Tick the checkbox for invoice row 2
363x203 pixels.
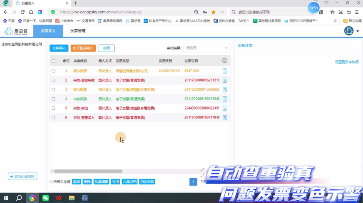pos(53,80)
